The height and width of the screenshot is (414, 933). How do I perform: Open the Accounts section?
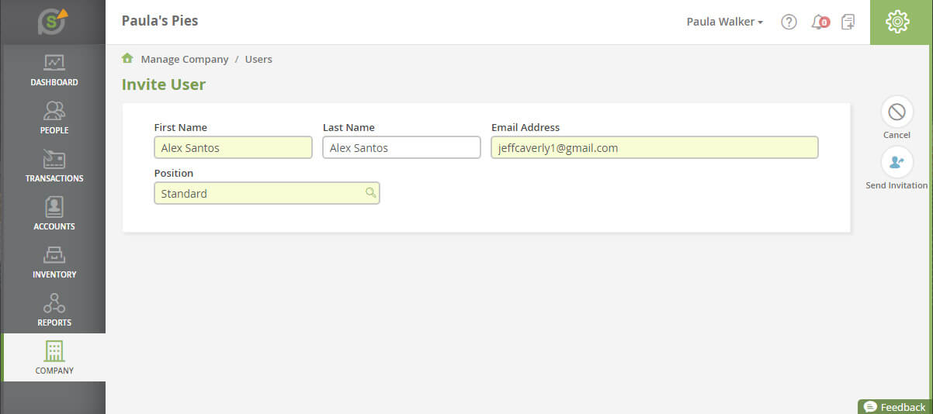coord(54,213)
